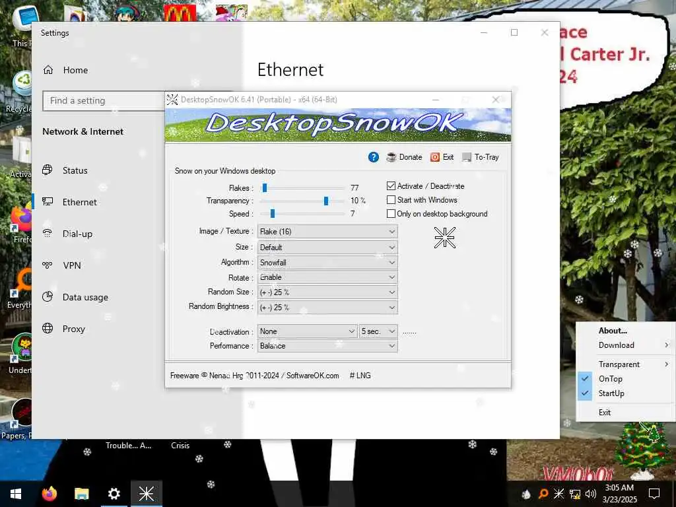Open the Algorithm dropdown showing Snowfall
676x507 pixels.
tap(327, 263)
